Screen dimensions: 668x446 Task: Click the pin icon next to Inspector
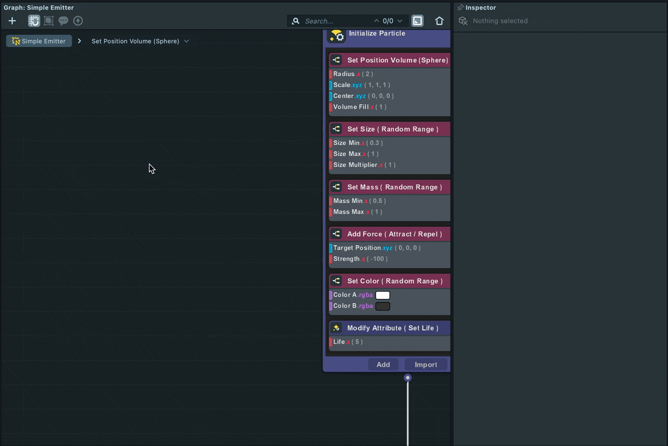461,8
